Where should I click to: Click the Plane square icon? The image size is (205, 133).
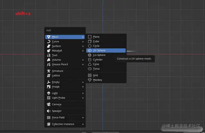point(90,37)
